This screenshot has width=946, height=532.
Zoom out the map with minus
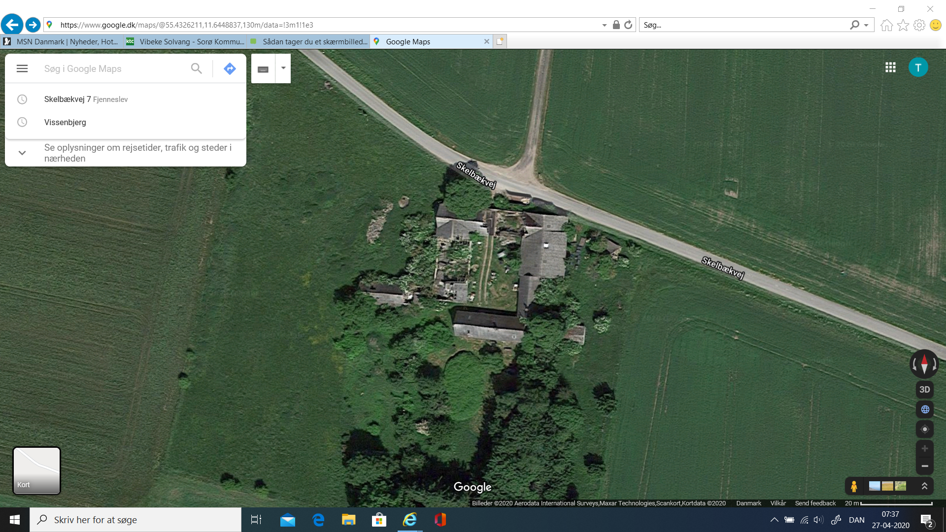pyautogui.click(x=925, y=466)
